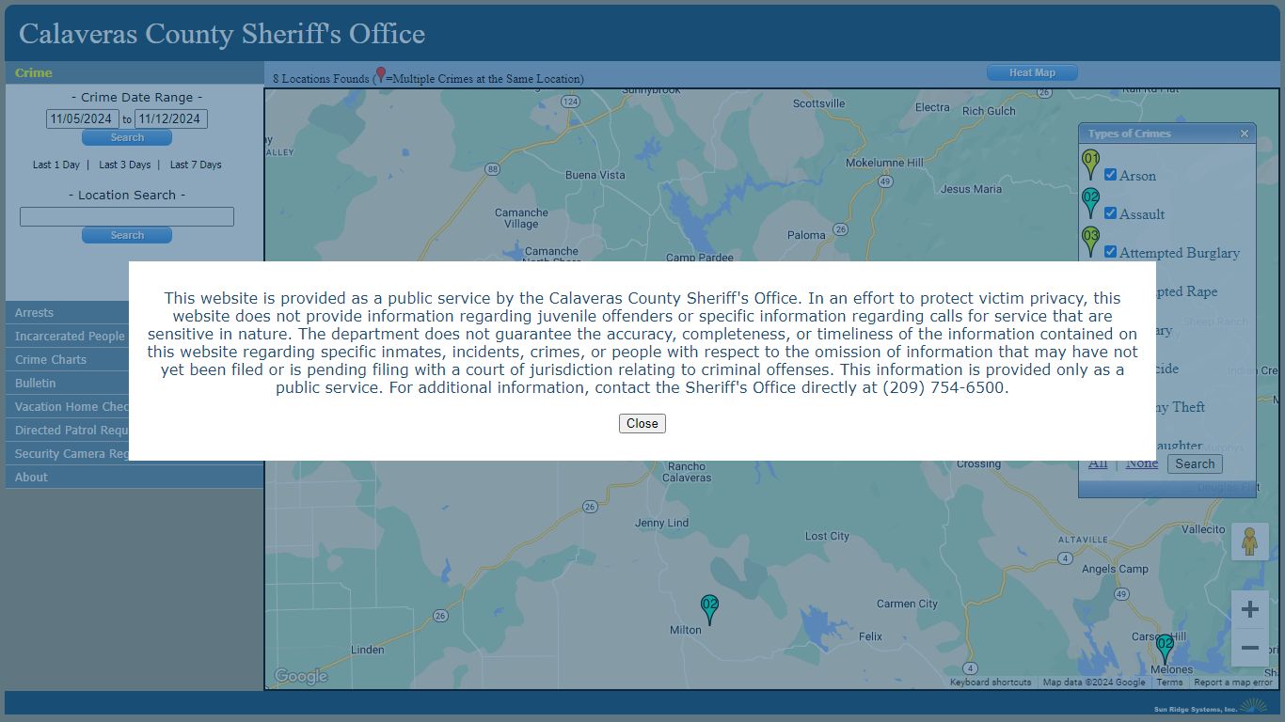Screen dimensions: 1285x722
Task: Open map Keyboard shortcuts
Action: (991, 683)
